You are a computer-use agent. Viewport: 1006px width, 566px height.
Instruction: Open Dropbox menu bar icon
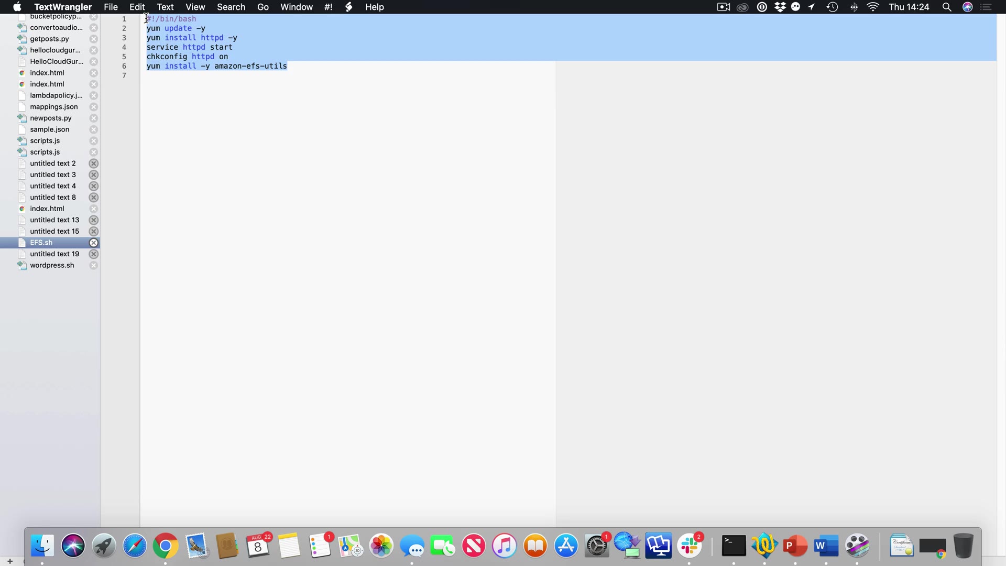point(780,7)
